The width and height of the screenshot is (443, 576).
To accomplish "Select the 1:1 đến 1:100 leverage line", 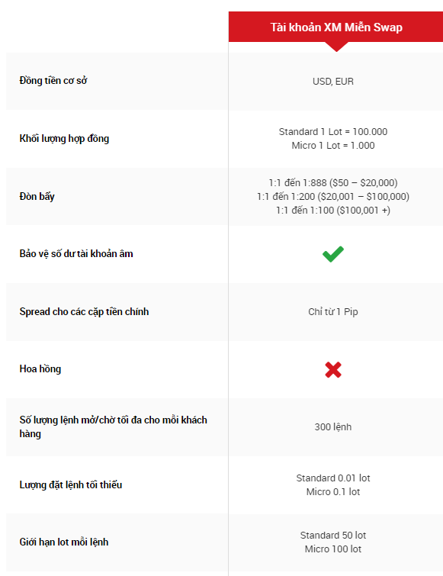I will click(x=333, y=210).
